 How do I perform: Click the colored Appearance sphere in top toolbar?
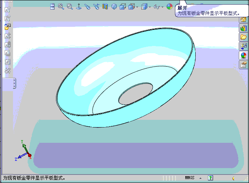click(170, 7)
